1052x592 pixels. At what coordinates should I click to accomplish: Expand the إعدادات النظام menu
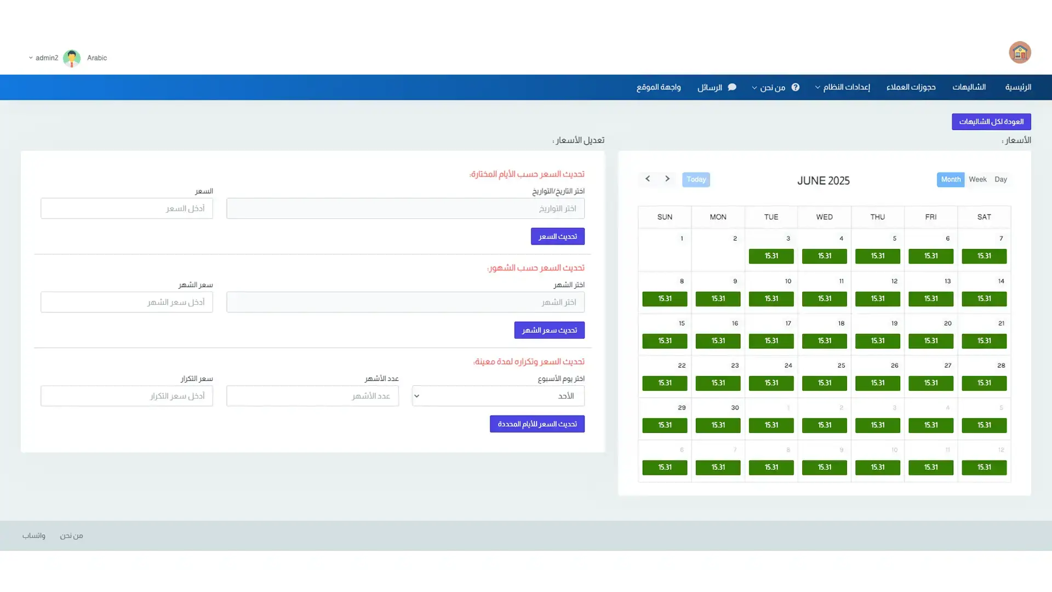(x=842, y=87)
